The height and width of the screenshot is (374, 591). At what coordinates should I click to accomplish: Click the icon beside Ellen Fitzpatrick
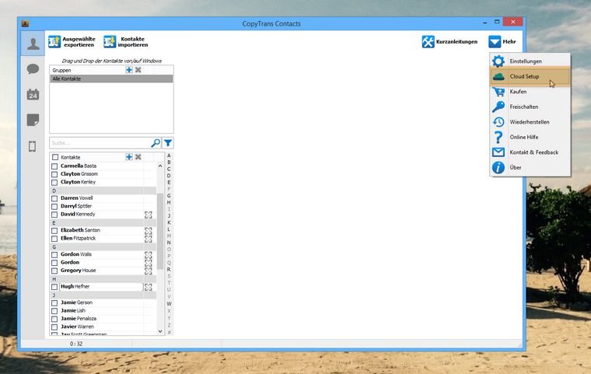149,239
